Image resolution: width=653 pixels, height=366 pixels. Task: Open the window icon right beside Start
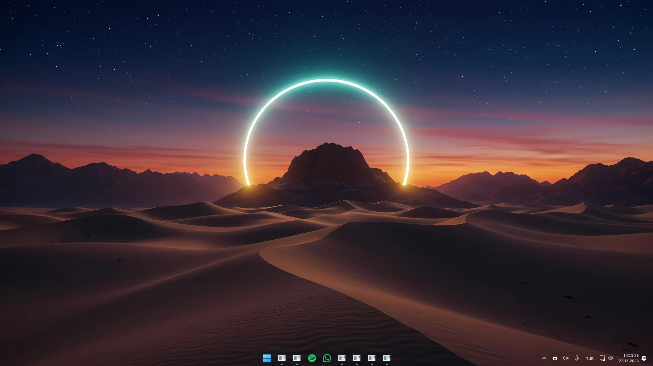[282, 358]
